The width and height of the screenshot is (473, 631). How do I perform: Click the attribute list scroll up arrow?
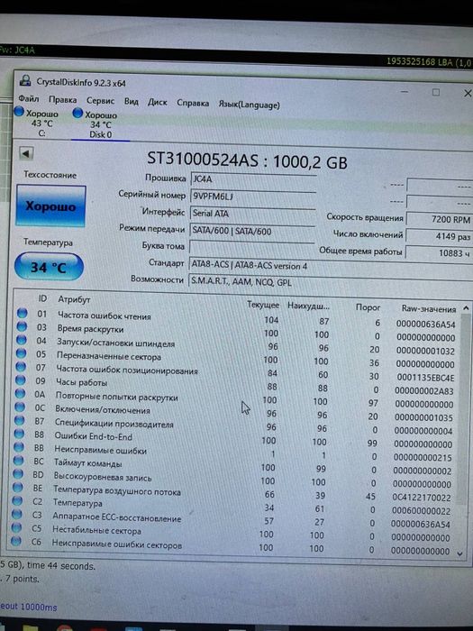click(x=466, y=308)
